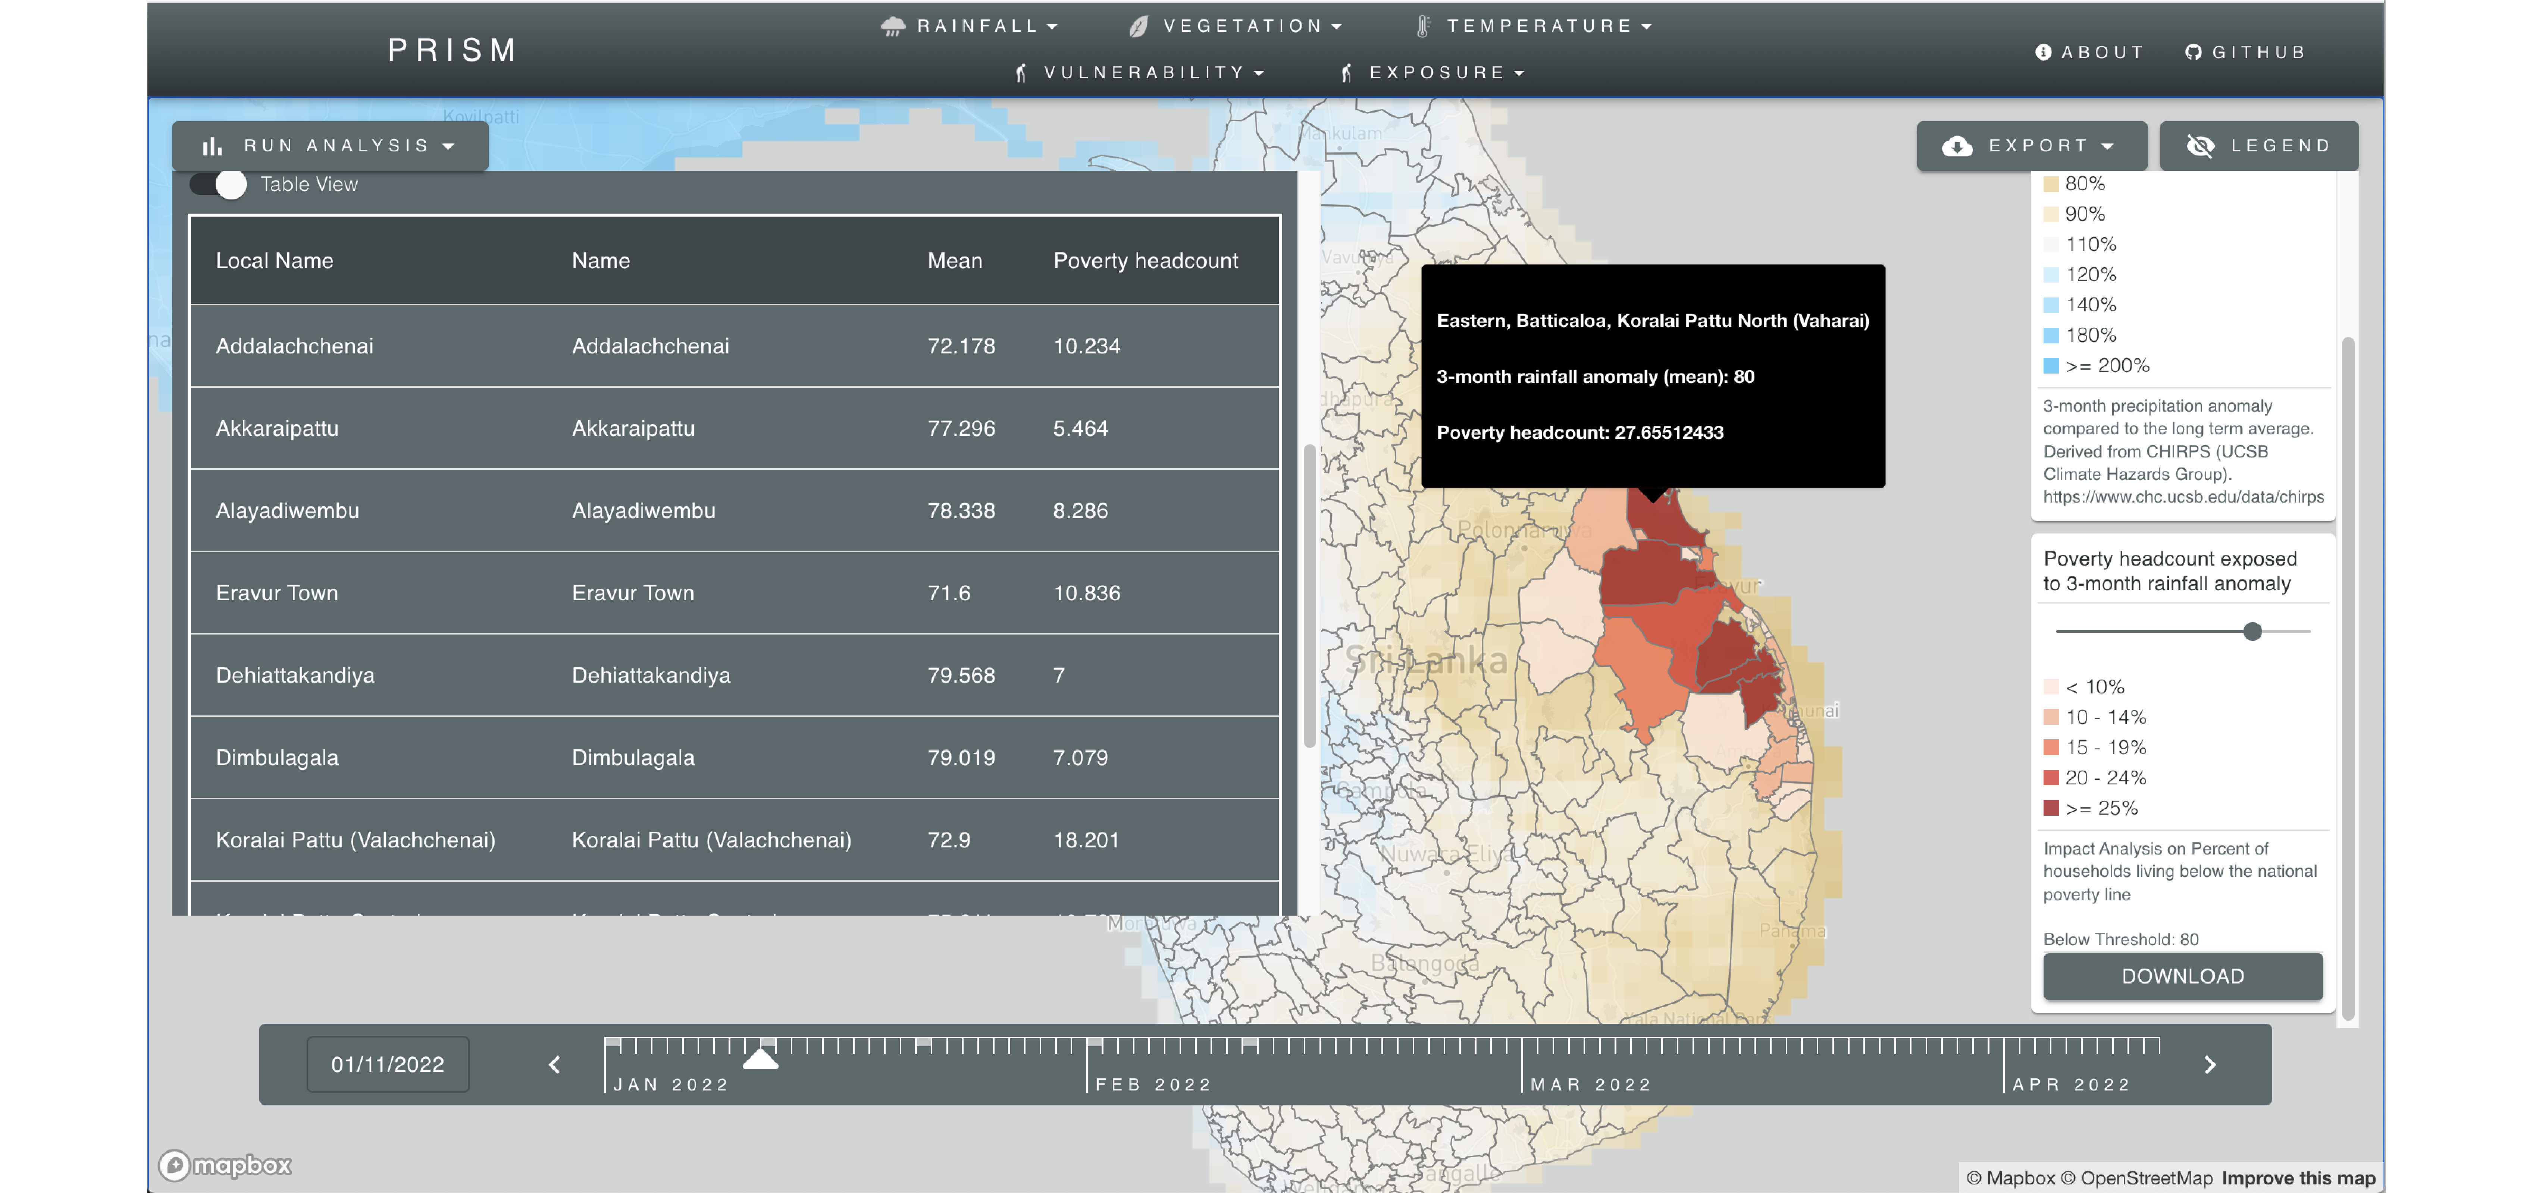Click the FEB 2022 timeline label
This screenshot has width=2533, height=1193.
[1153, 1085]
